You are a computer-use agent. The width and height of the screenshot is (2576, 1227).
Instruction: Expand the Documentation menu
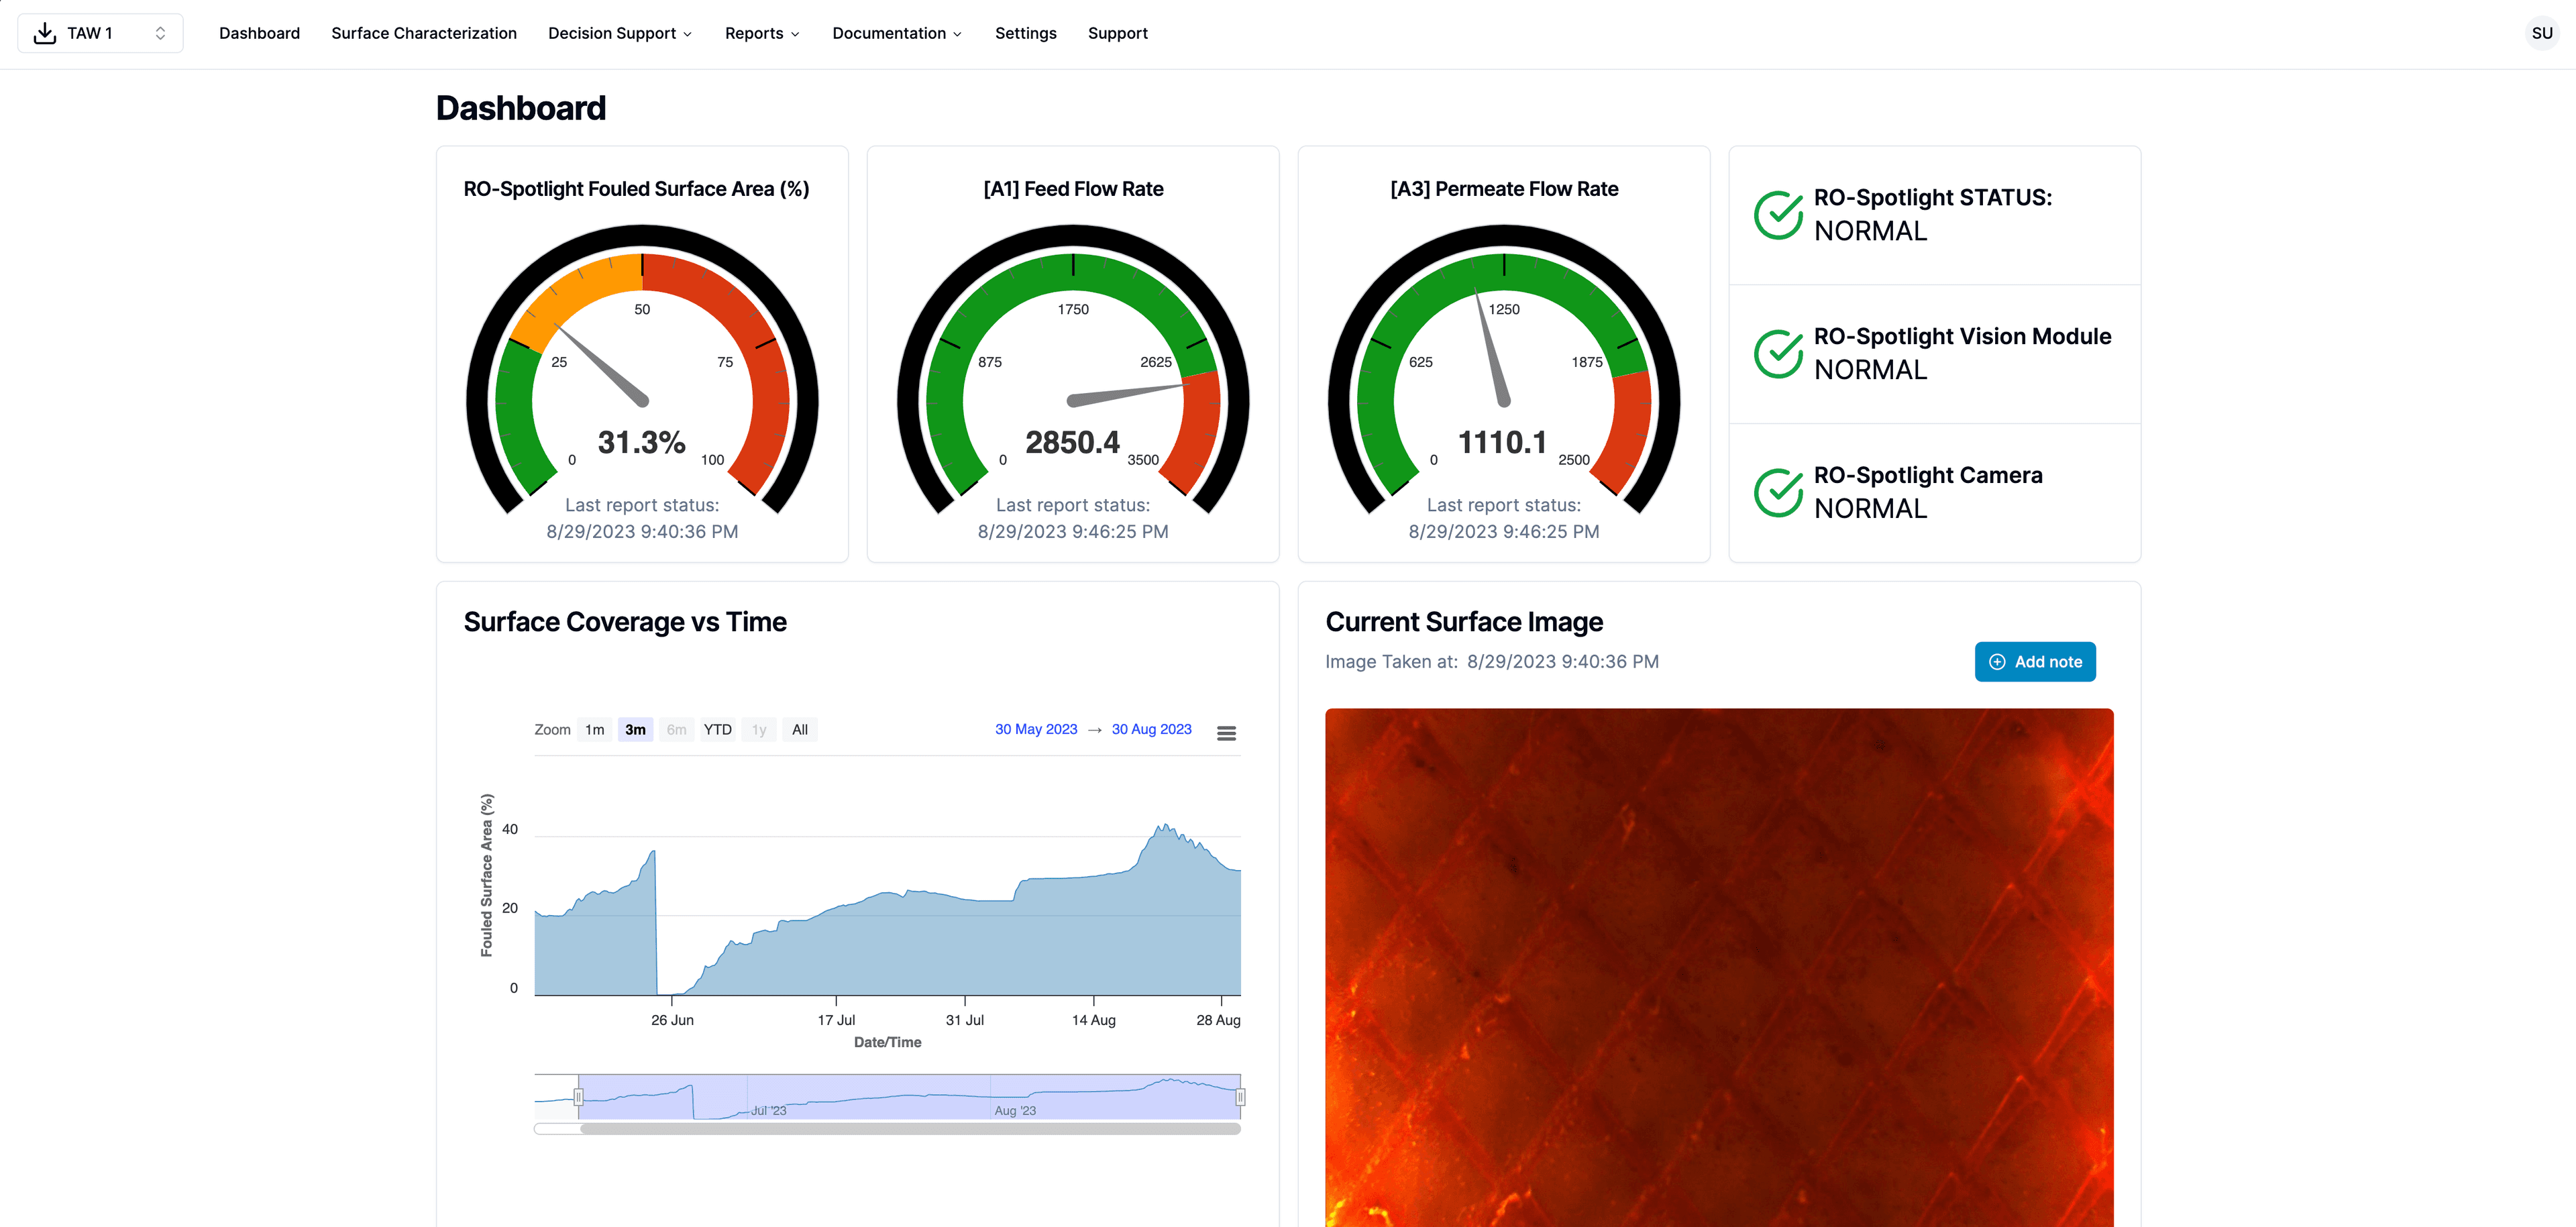pos(897,33)
